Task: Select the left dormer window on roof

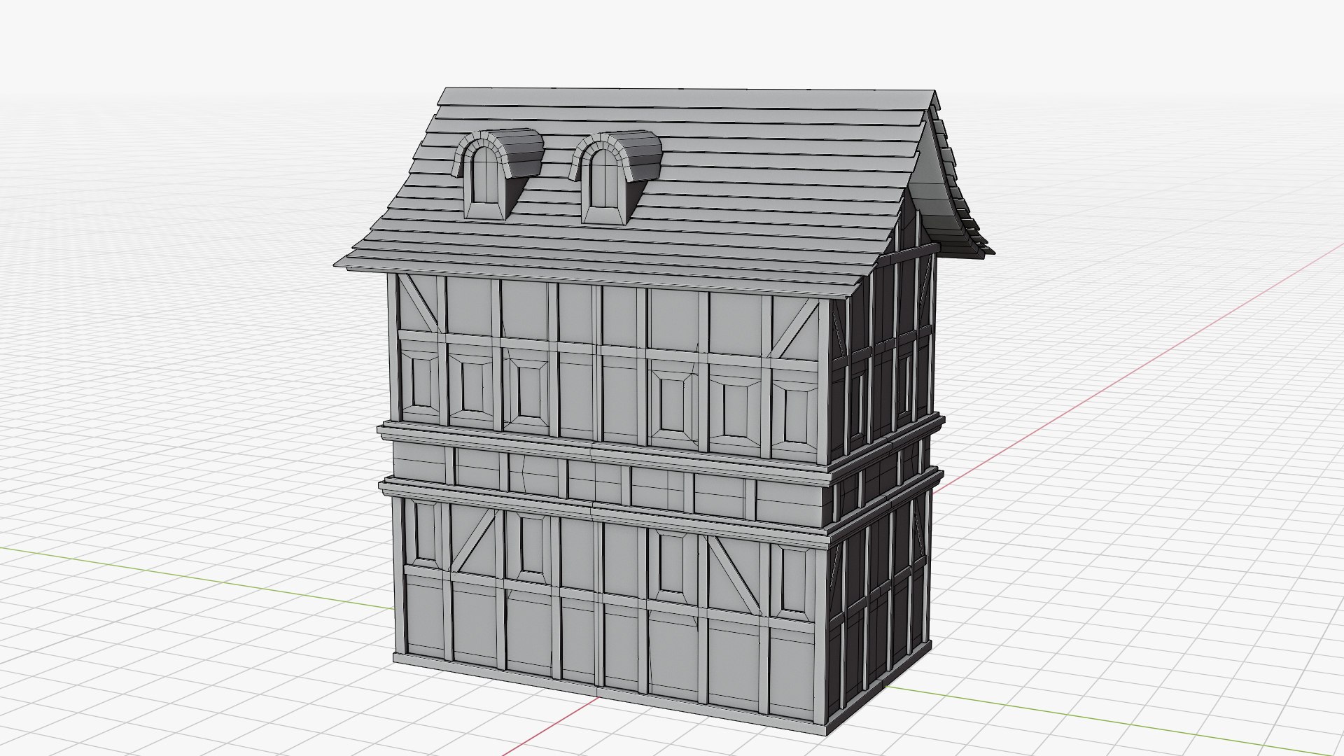Action: [x=498, y=174]
